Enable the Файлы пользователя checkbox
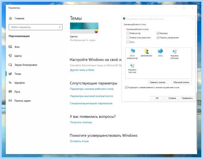This screenshot has width=203, height=159. (128, 38)
